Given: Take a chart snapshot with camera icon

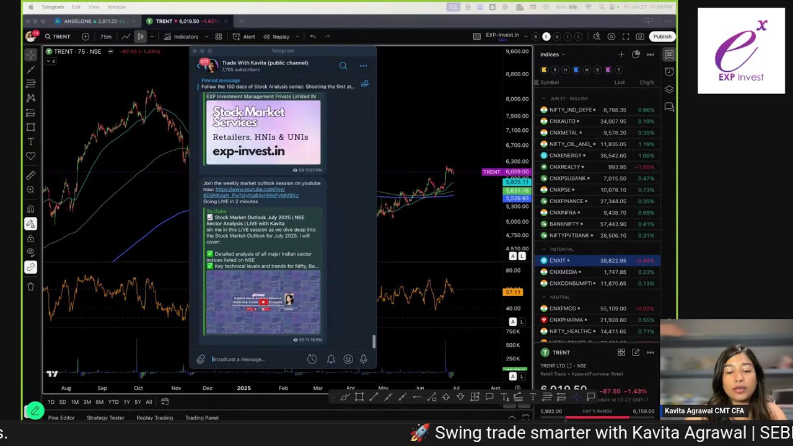Looking at the screenshot, I should (640, 37).
